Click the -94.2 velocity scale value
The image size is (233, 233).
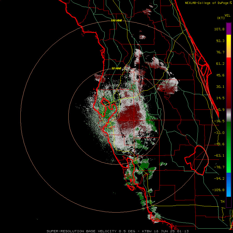[x=219, y=179]
